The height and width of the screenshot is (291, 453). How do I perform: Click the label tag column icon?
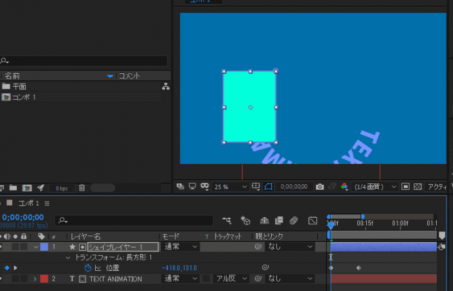tap(41, 237)
